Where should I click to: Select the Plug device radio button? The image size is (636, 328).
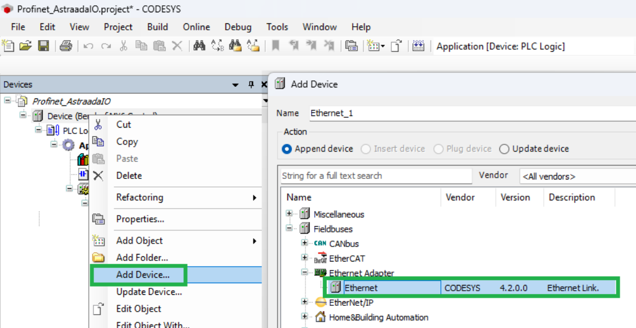coord(438,149)
